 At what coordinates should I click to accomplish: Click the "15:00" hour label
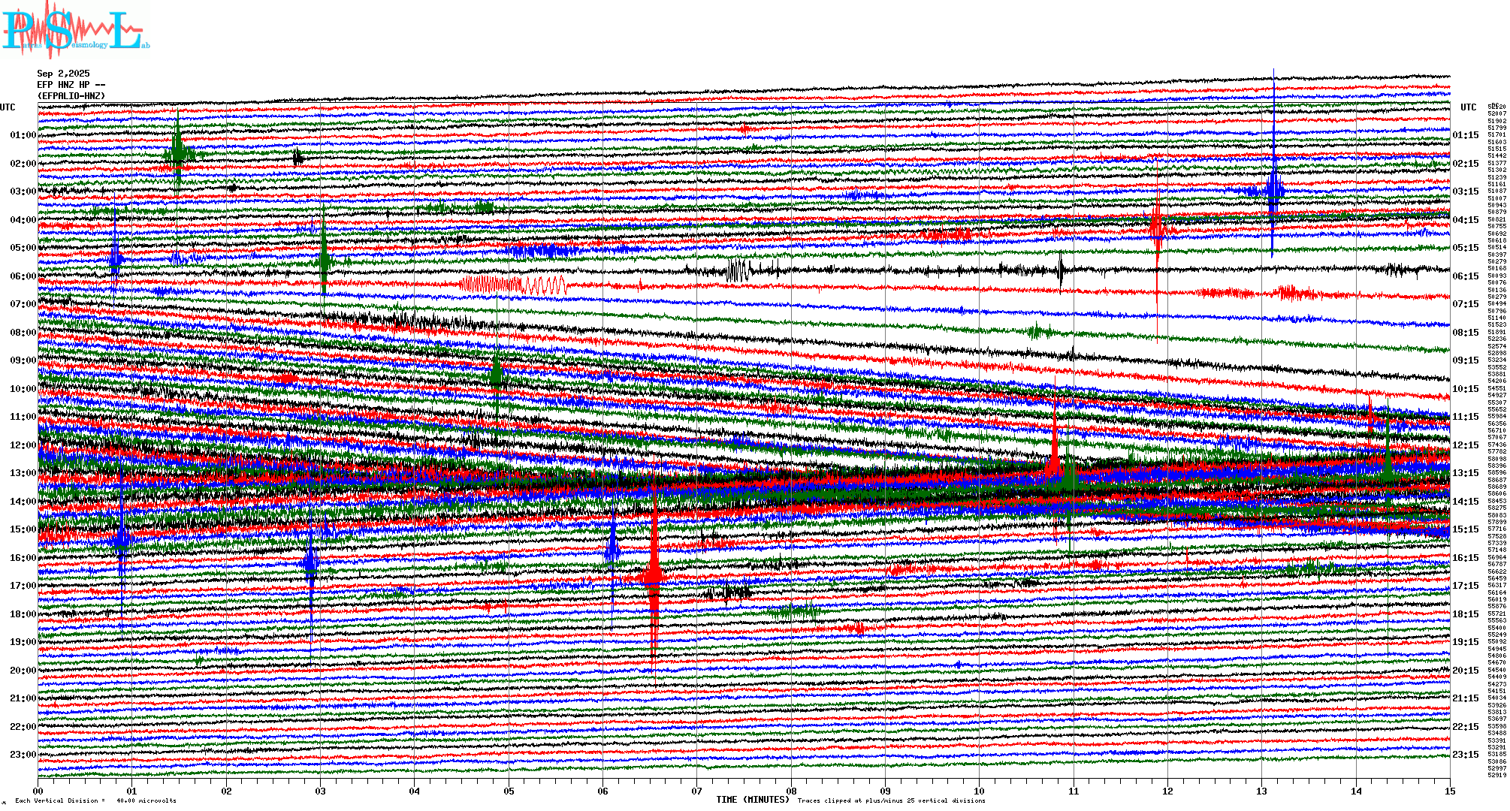pos(23,529)
